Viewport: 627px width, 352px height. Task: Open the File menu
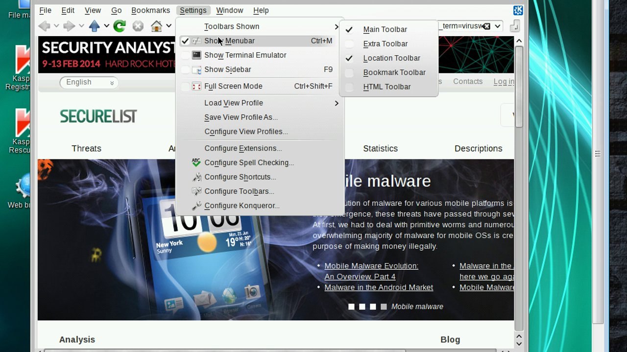coord(45,10)
